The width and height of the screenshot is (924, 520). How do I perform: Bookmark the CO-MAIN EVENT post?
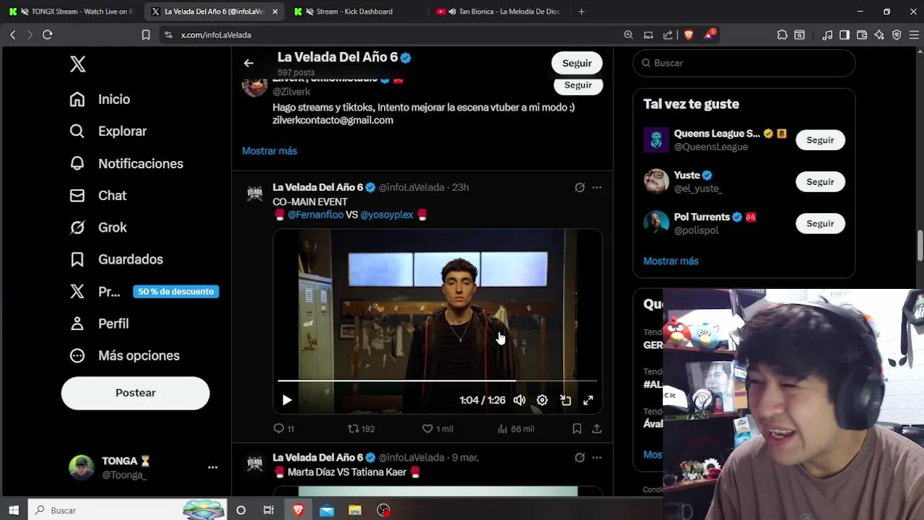coord(577,429)
